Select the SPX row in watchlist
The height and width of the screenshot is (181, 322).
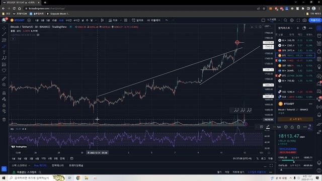(x=295, y=50)
